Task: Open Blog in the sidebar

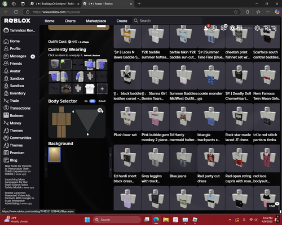Action: 11,160
